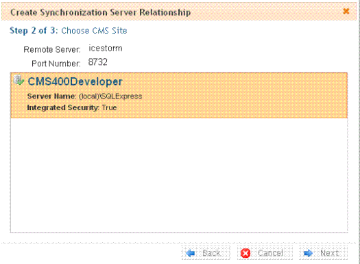Click the Port Number label
Screen dimensions: 360x264
pos(56,64)
